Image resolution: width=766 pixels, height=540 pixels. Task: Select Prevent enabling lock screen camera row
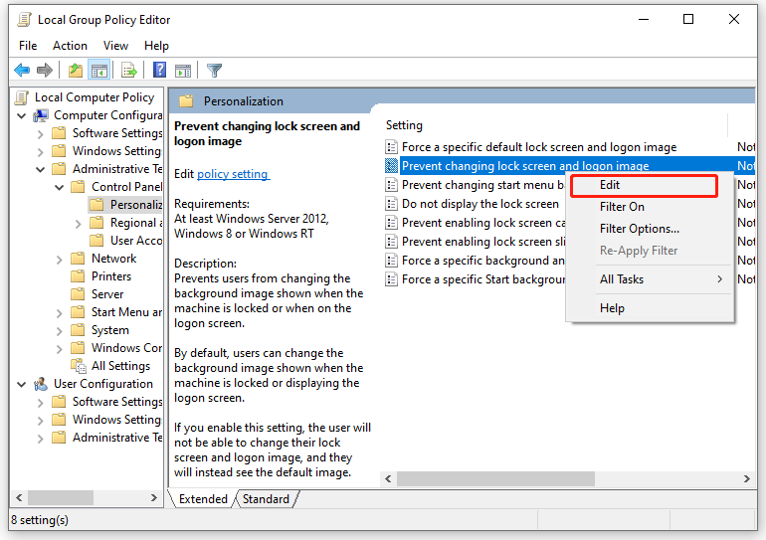tap(475, 223)
